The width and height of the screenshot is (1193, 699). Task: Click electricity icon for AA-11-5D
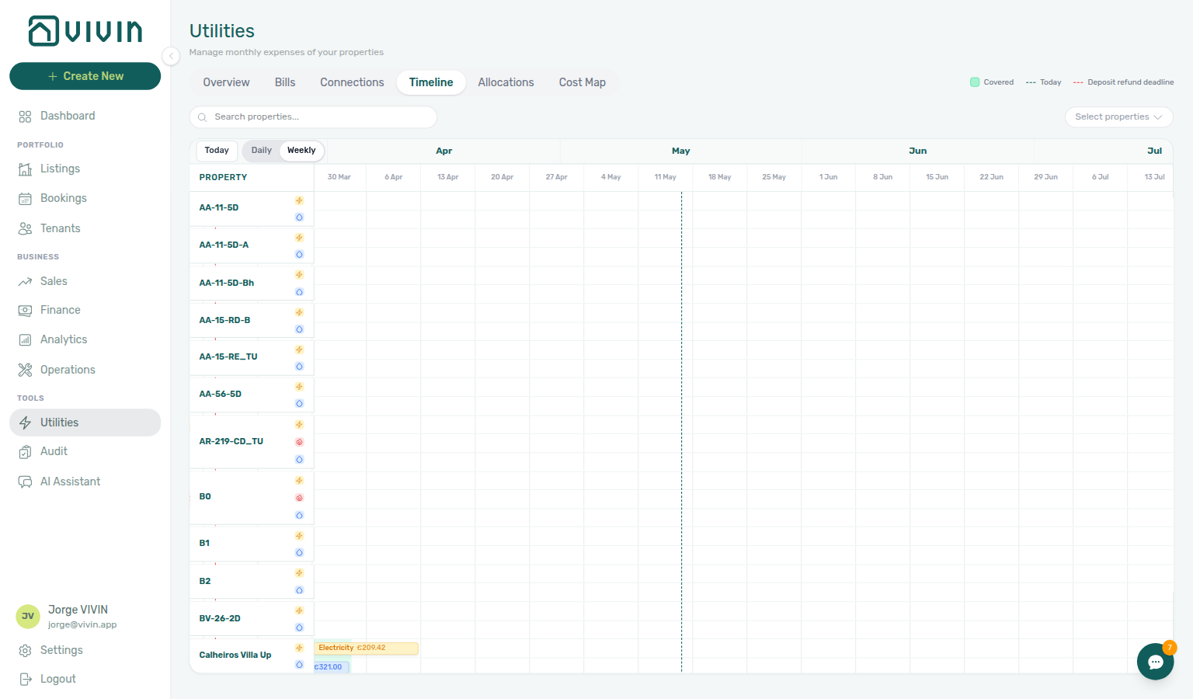tap(299, 200)
